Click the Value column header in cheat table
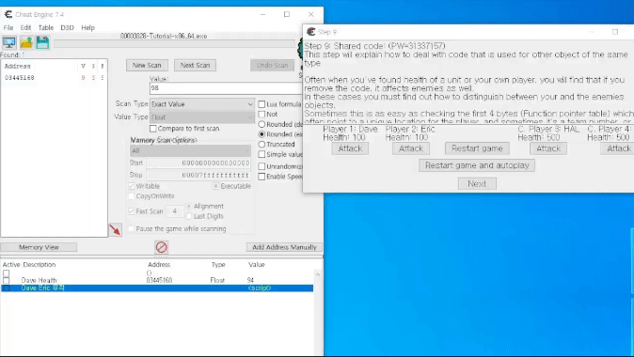 tap(257, 265)
